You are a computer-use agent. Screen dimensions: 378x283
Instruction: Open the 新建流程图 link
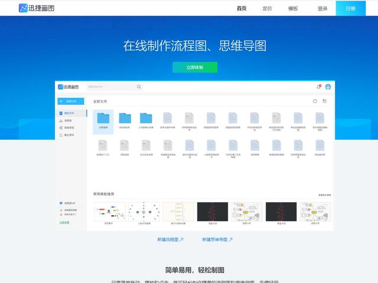click(170, 239)
